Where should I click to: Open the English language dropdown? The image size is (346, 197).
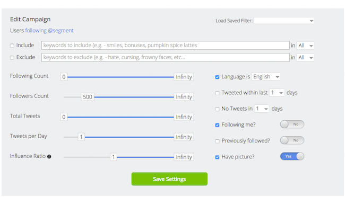point(266,77)
